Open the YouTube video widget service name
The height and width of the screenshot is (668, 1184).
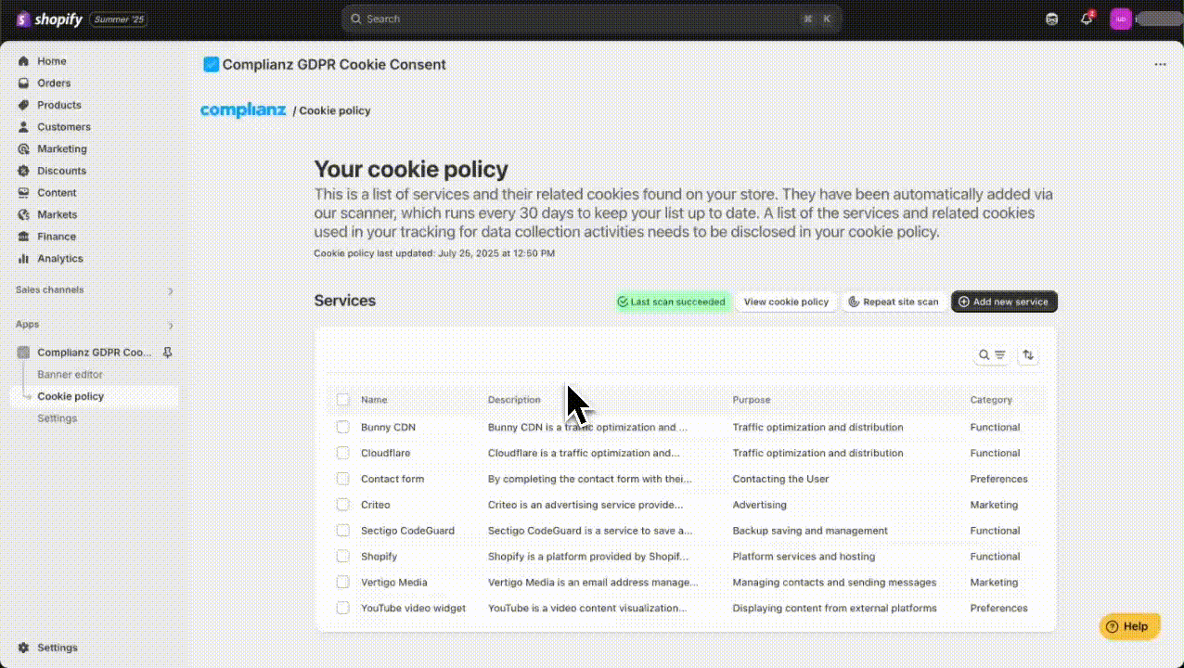pyautogui.click(x=413, y=609)
